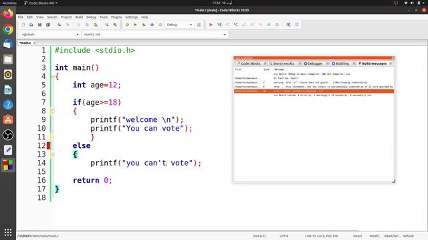Screen dimensions: 428x240
Task: Click the Rebuild toolbar icon
Action: (x=152, y=25)
